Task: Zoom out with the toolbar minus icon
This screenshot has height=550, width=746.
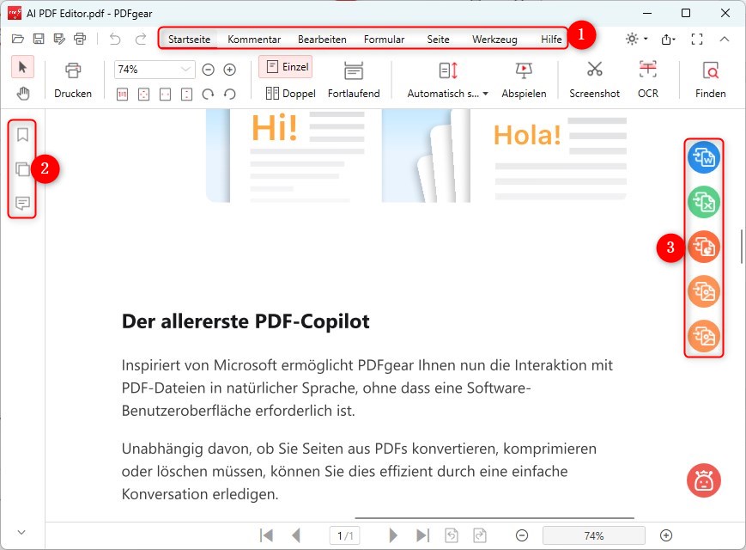Action: tap(208, 70)
